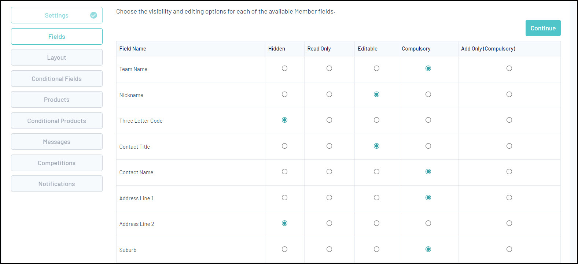Open the Settings step

click(x=56, y=15)
